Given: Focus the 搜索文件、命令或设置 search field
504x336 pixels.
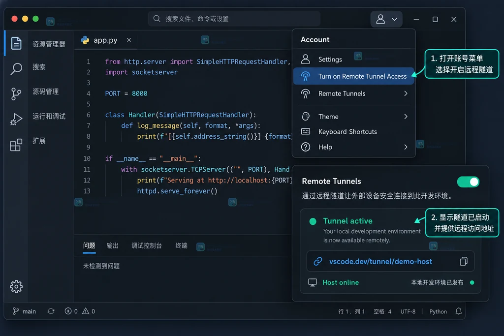Looking at the screenshot, I should pyautogui.click(x=234, y=19).
